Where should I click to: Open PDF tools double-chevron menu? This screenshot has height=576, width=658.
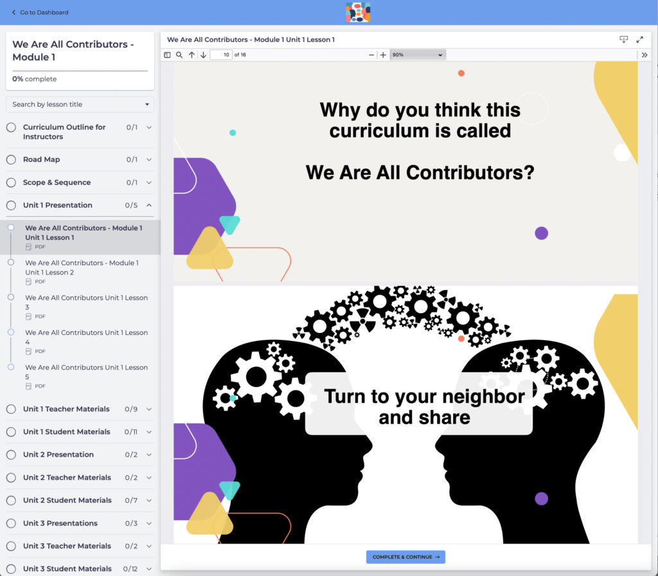[x=645, y=55]
